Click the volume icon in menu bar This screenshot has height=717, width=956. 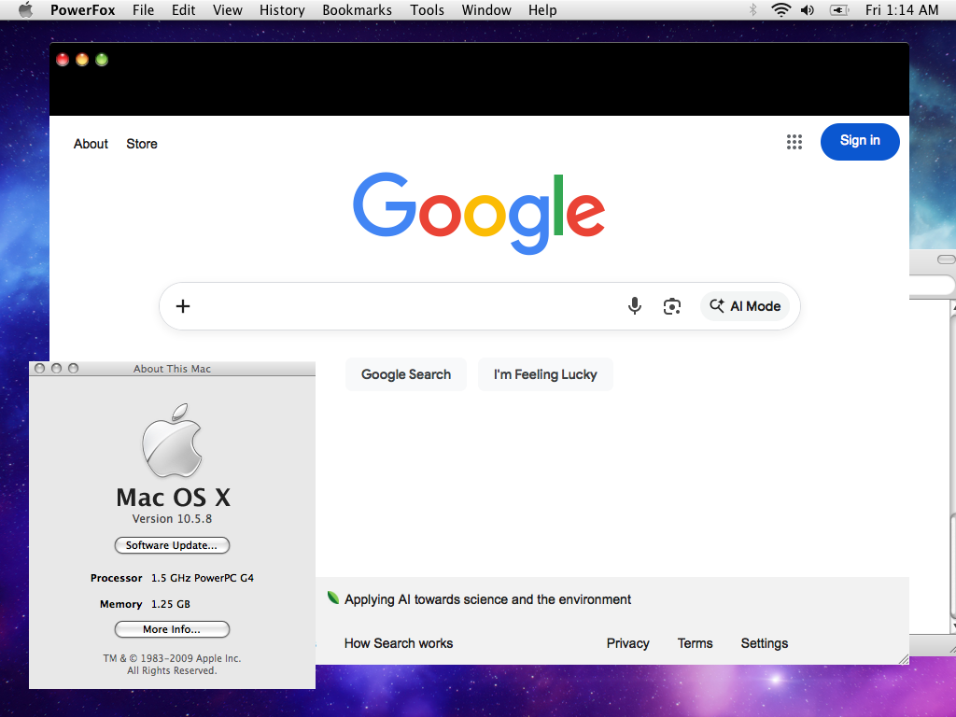pos(808,9)
